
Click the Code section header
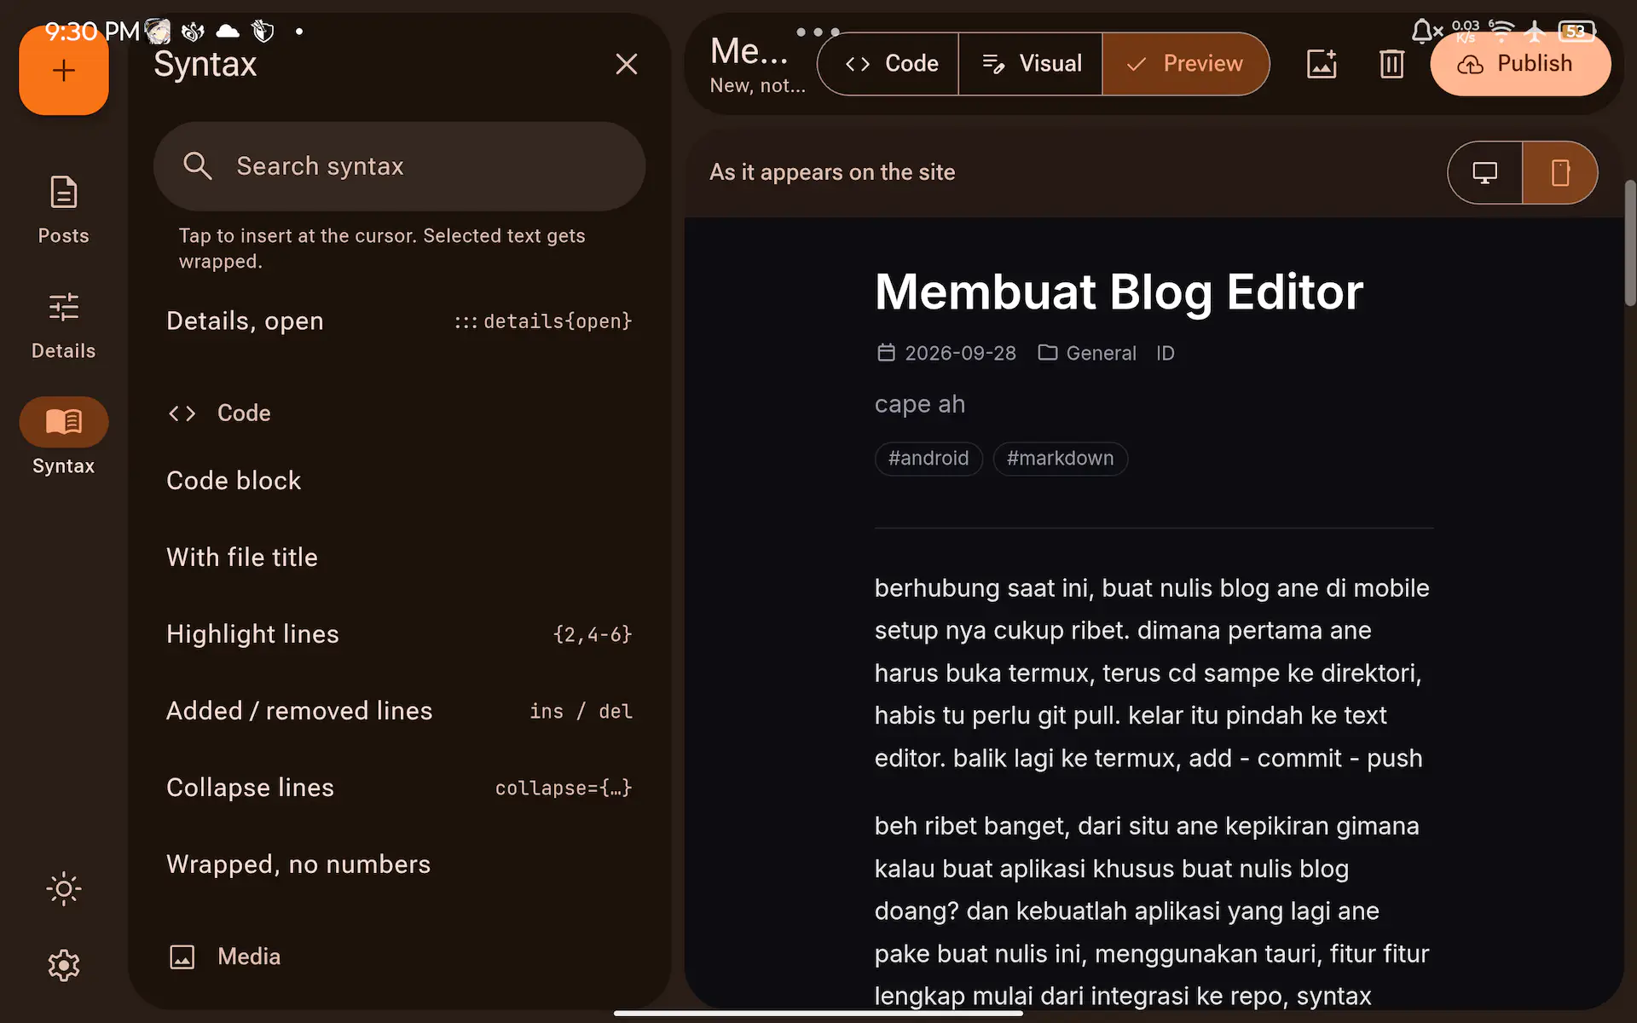click(220, 413)
